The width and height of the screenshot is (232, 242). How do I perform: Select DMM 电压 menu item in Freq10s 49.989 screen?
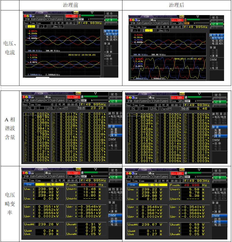pos(114,221)
